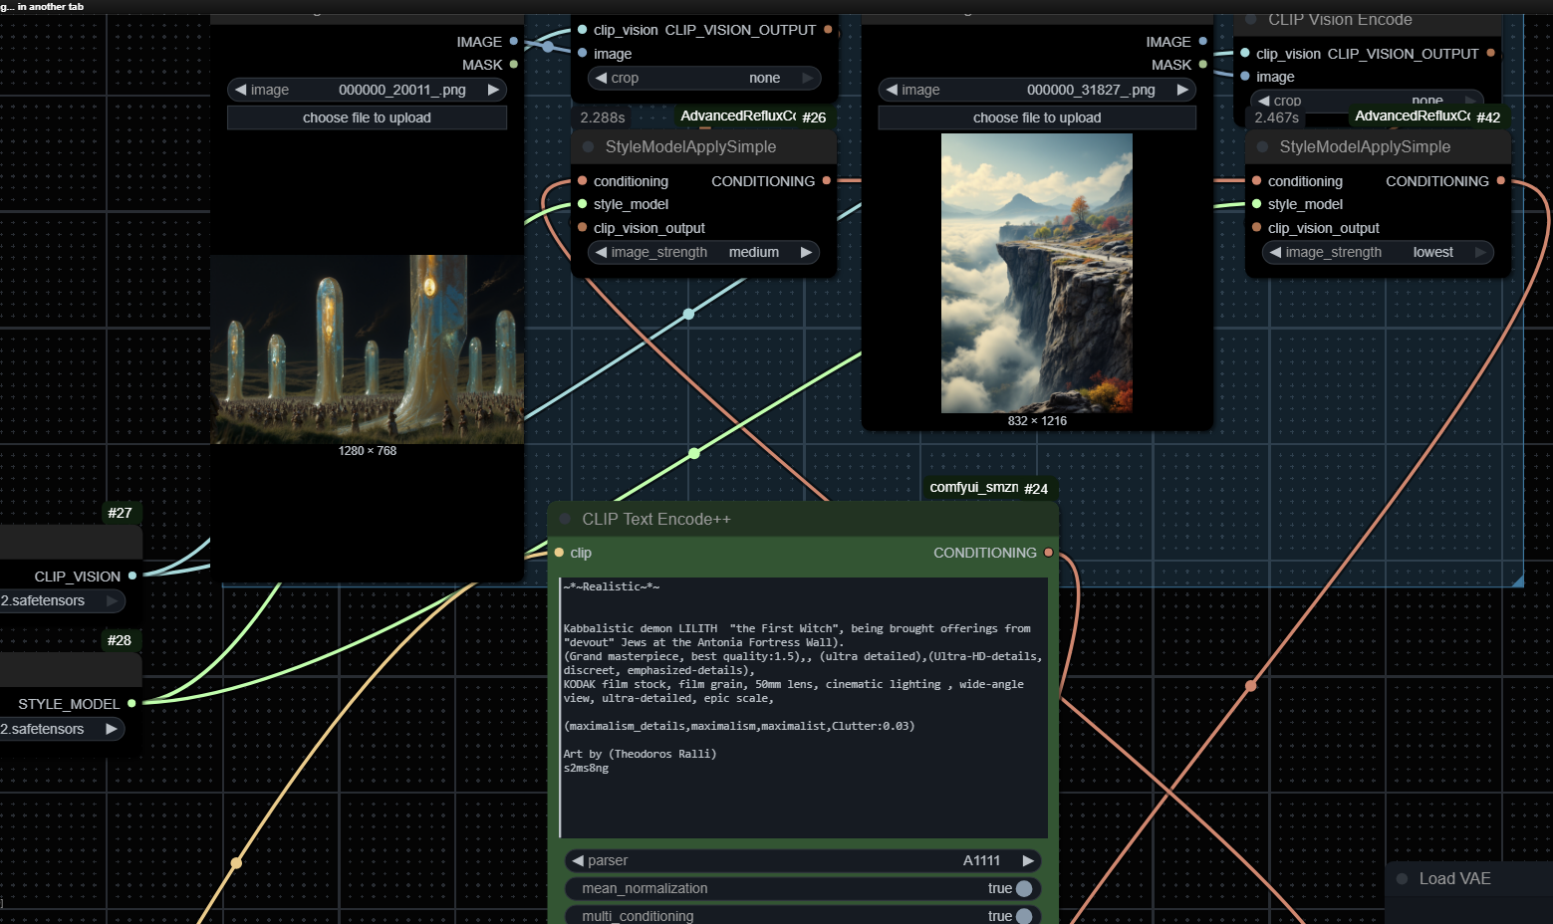
Task: Click choose file to upload under 000000_20011_.png
Action: tap(367, 117)
